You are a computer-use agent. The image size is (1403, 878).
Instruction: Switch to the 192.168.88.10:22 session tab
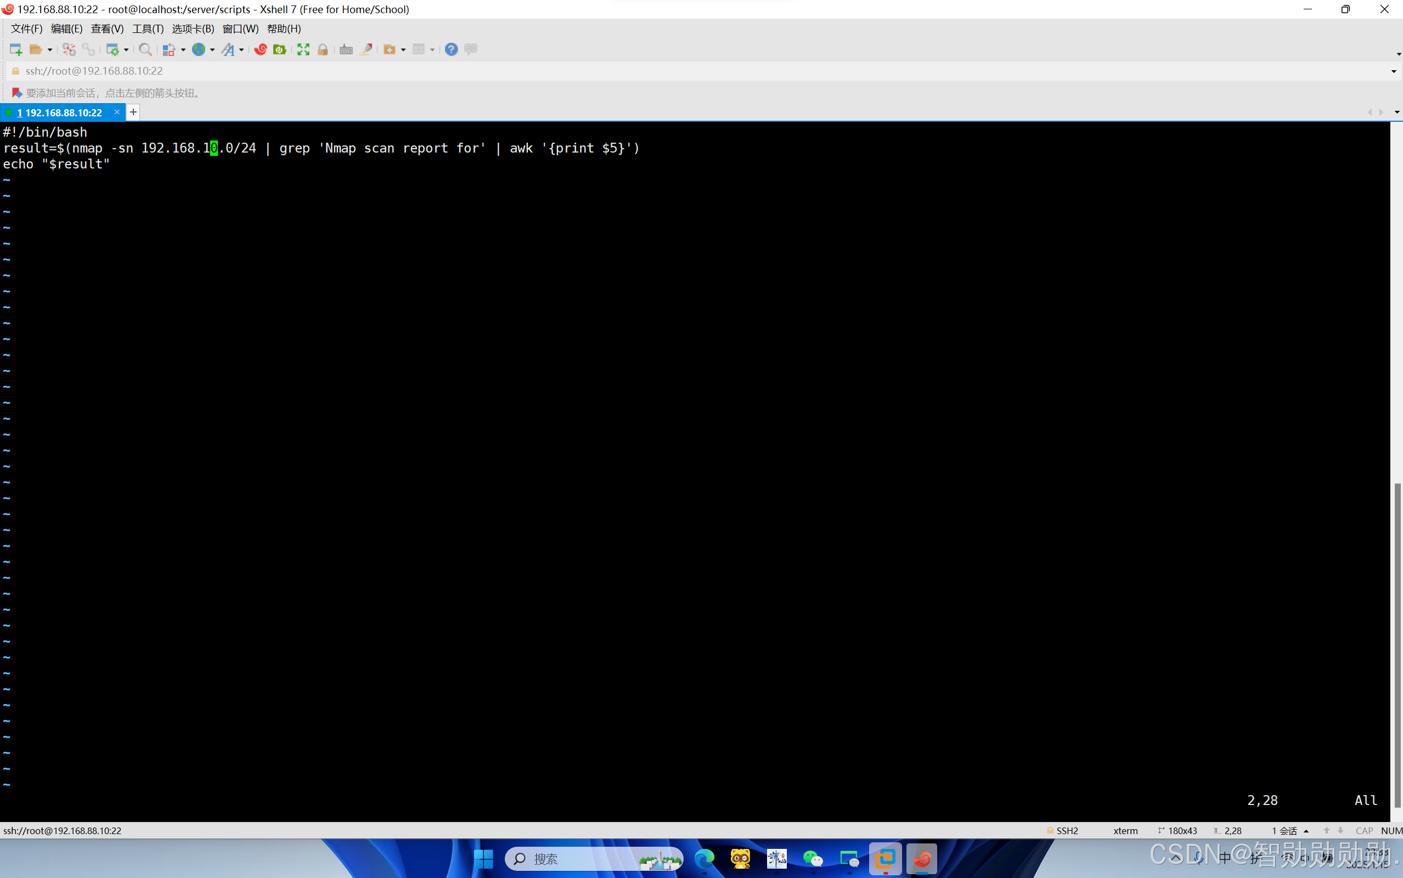tap(61, 112)
